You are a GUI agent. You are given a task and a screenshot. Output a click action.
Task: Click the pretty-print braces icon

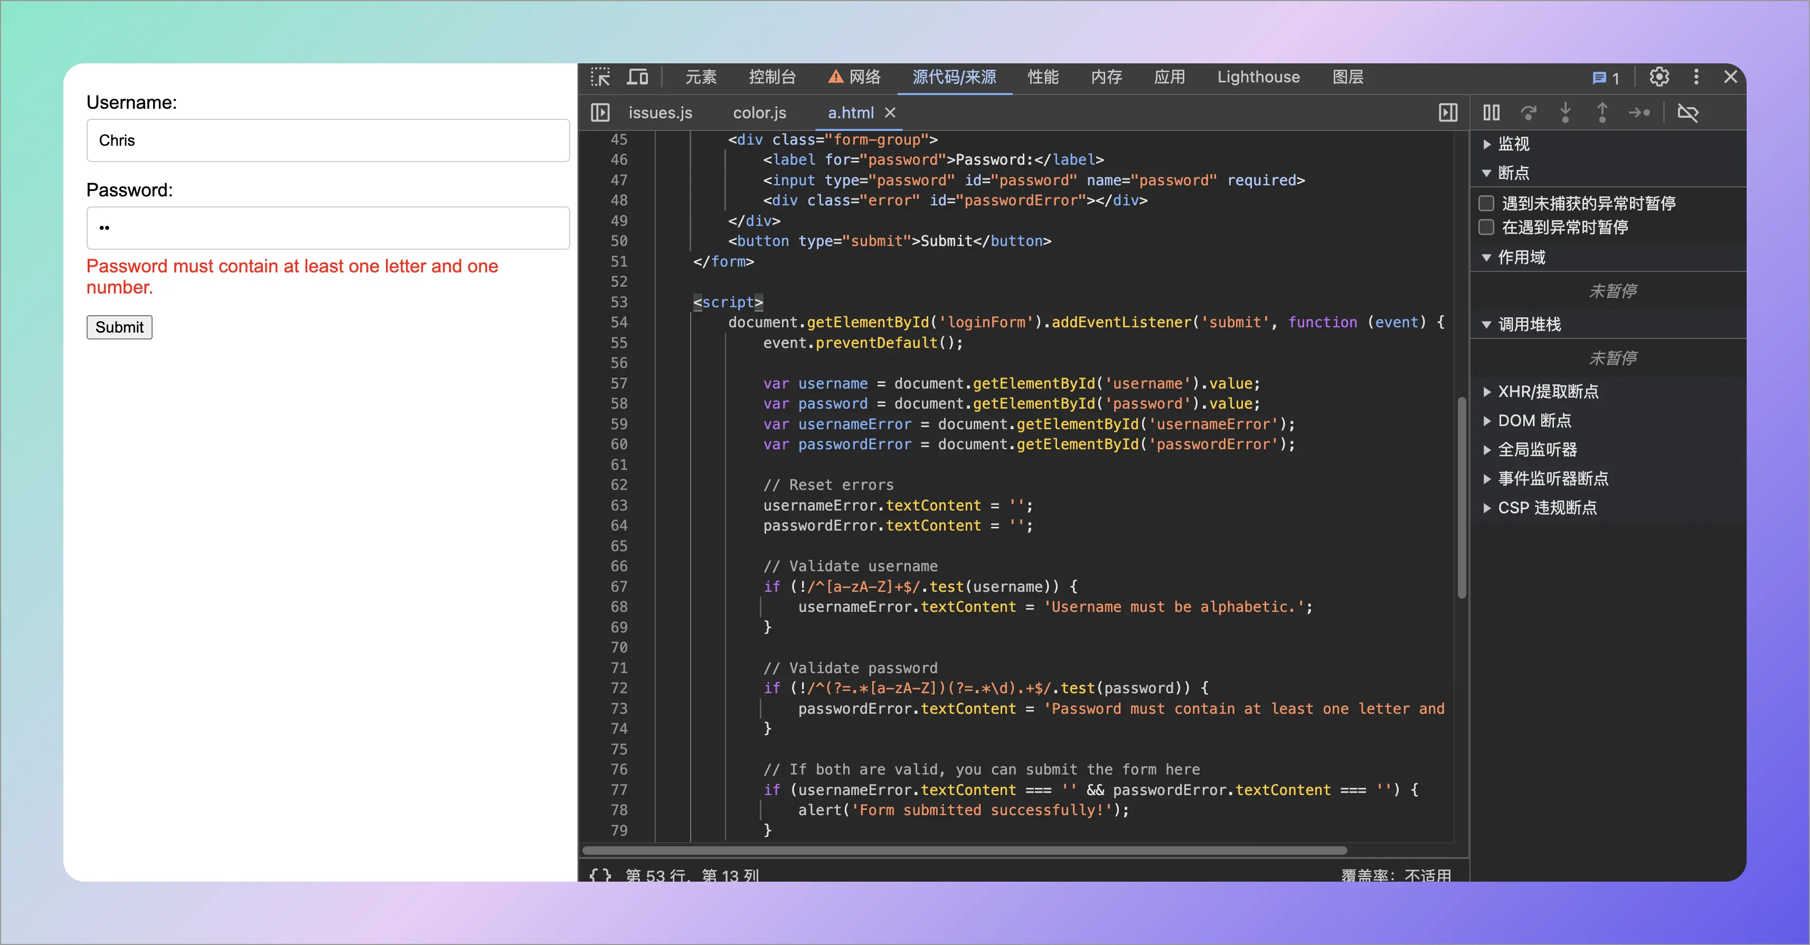click(600, 875)
